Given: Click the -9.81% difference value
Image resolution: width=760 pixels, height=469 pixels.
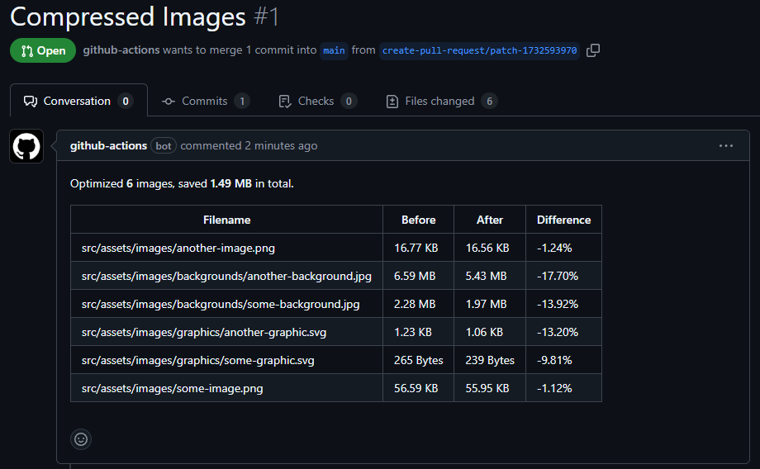Looking at the screenshot, I should click(x=554, y=360).
